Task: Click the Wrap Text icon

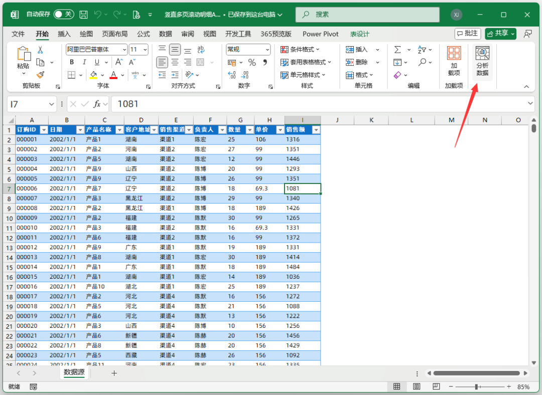Action: (x=201, y=50)
